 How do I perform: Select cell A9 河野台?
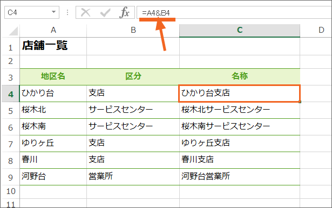pos(53,177)
